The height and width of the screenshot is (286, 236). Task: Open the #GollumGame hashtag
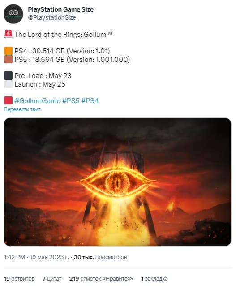click(37, 101)
